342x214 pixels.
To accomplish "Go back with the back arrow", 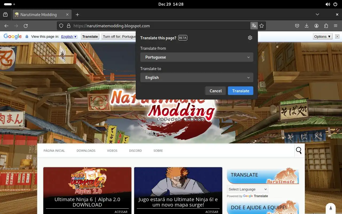I will (6, 26).
